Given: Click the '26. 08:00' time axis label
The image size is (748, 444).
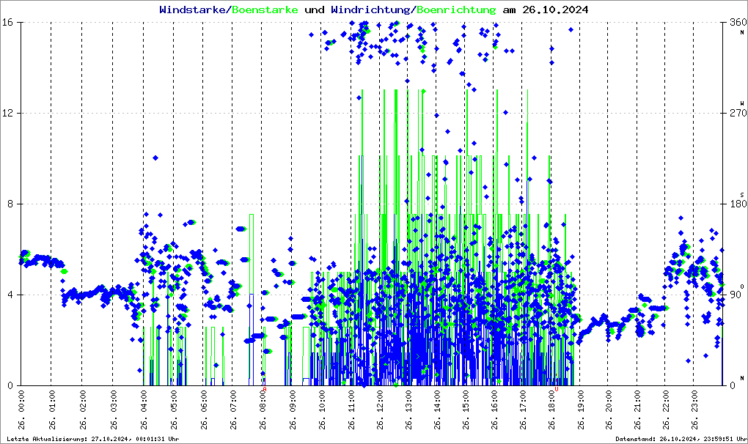Looking at the screenshot, I should point(263,410).
